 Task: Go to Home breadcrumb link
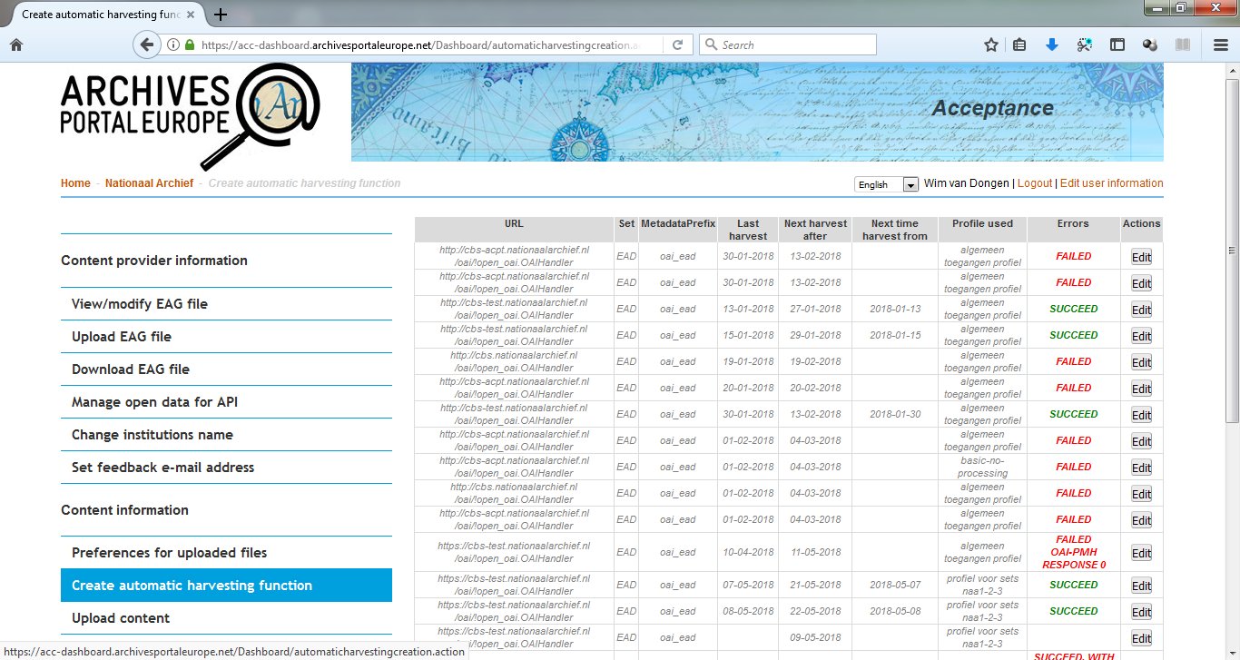75,183
